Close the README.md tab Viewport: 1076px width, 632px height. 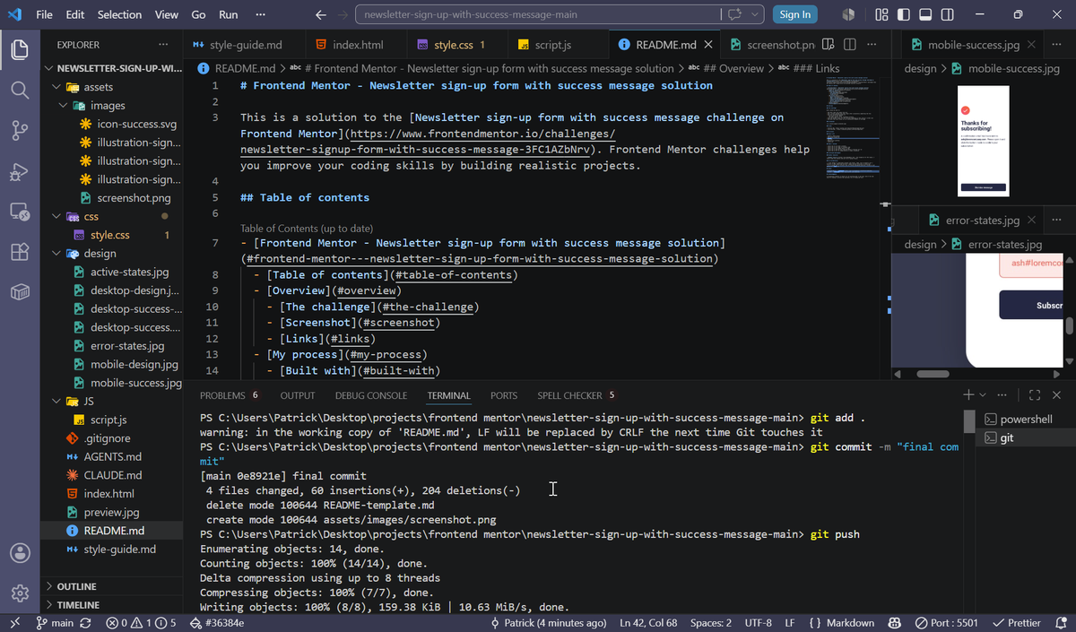(x=708, y=45)
